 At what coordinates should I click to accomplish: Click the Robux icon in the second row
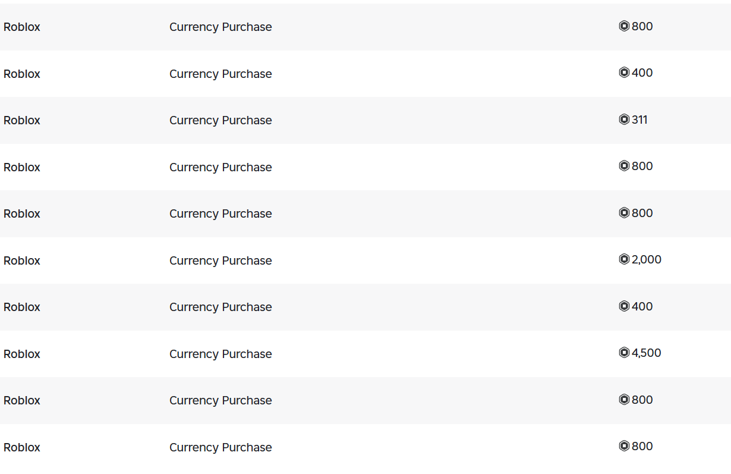point(624,73)
